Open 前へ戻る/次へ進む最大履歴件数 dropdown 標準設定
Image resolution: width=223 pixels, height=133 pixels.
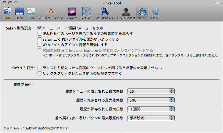coord(151,118)
